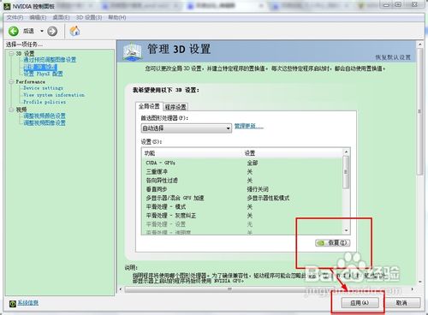Viewport: 428px width, 315px height.
Task: Click the 功能 column header
Action: (x=150, y=153)
